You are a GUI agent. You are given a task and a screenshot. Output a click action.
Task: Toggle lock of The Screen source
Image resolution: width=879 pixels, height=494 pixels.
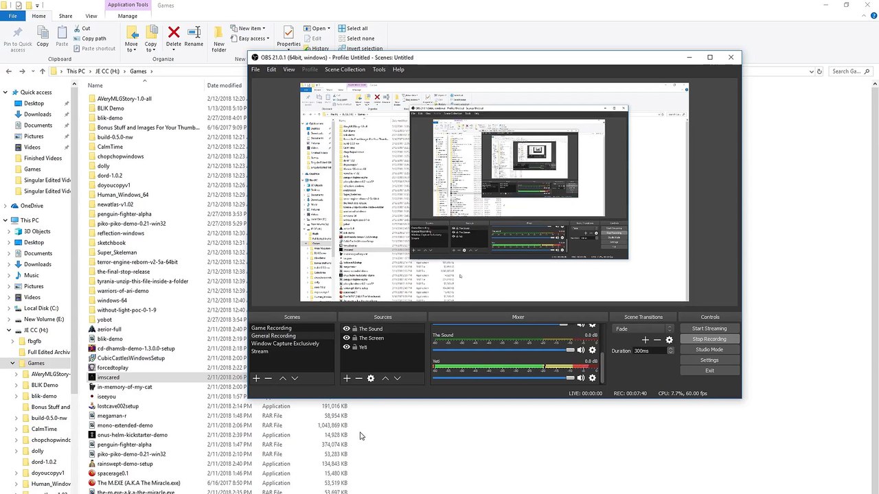pyautogui.click(x=354, y=338)
